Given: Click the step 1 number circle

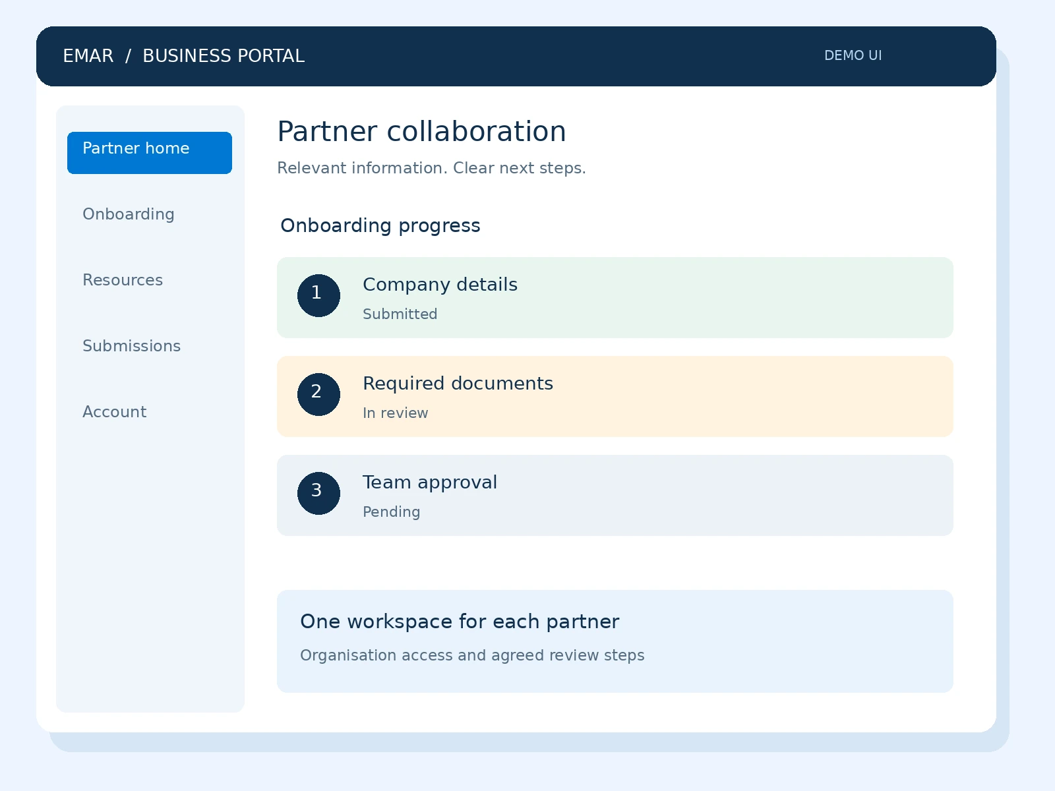Looking at the screenshot, I should coord(318,295).
